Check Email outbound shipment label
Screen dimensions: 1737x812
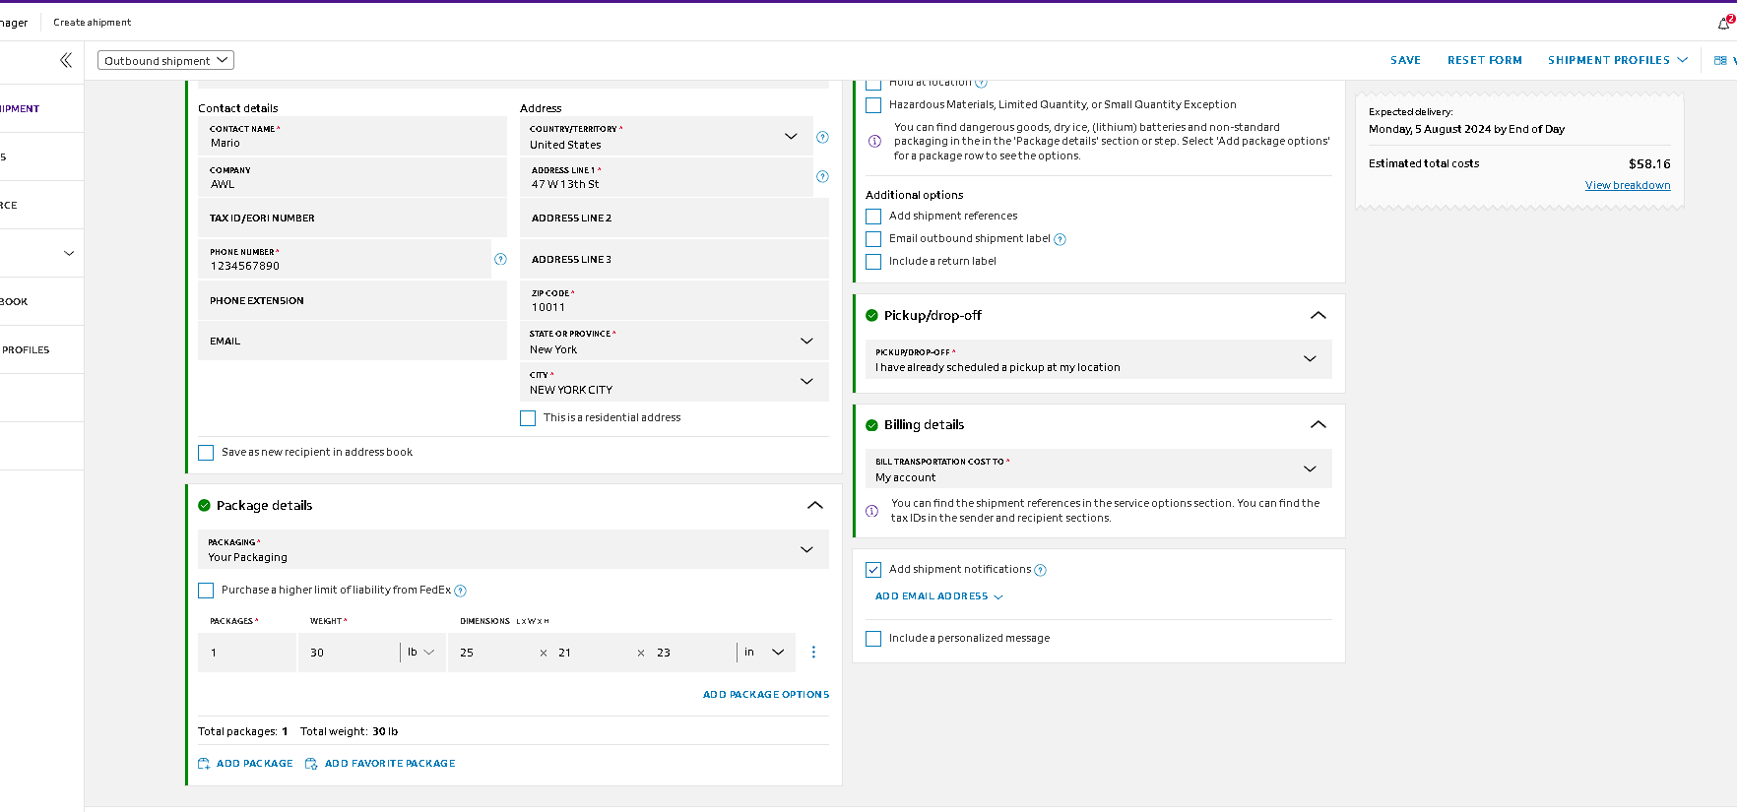pyautogui.click(x=873, y=239)
